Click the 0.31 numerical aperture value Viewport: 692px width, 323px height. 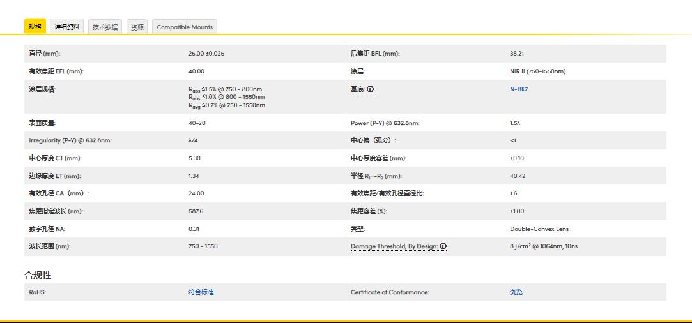point(194,229)
